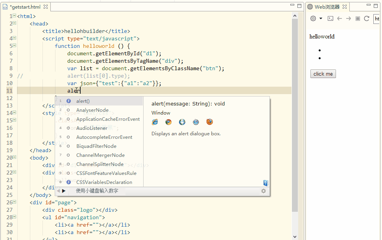Open dropdown arrow beside browser settings gear
The image size is (382, 240).
321,18
